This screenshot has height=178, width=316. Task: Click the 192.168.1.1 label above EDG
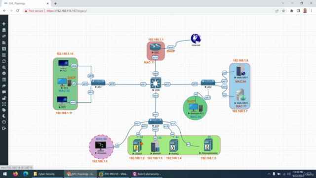click(x=156, y=40)
